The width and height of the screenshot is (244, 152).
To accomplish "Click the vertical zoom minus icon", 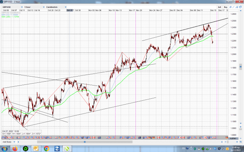I will click(x=240, y=138).
